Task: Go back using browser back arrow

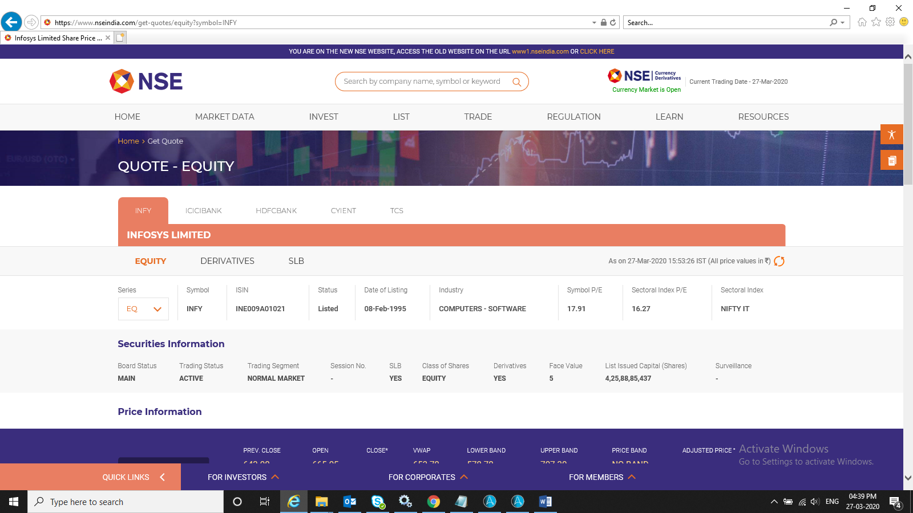Action: [x=11, y=22]
